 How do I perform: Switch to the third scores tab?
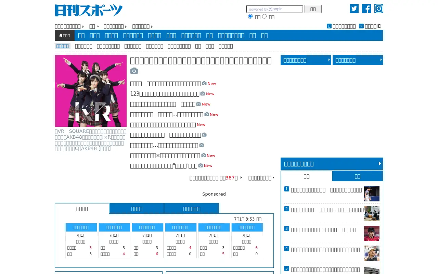coord(192,209)
